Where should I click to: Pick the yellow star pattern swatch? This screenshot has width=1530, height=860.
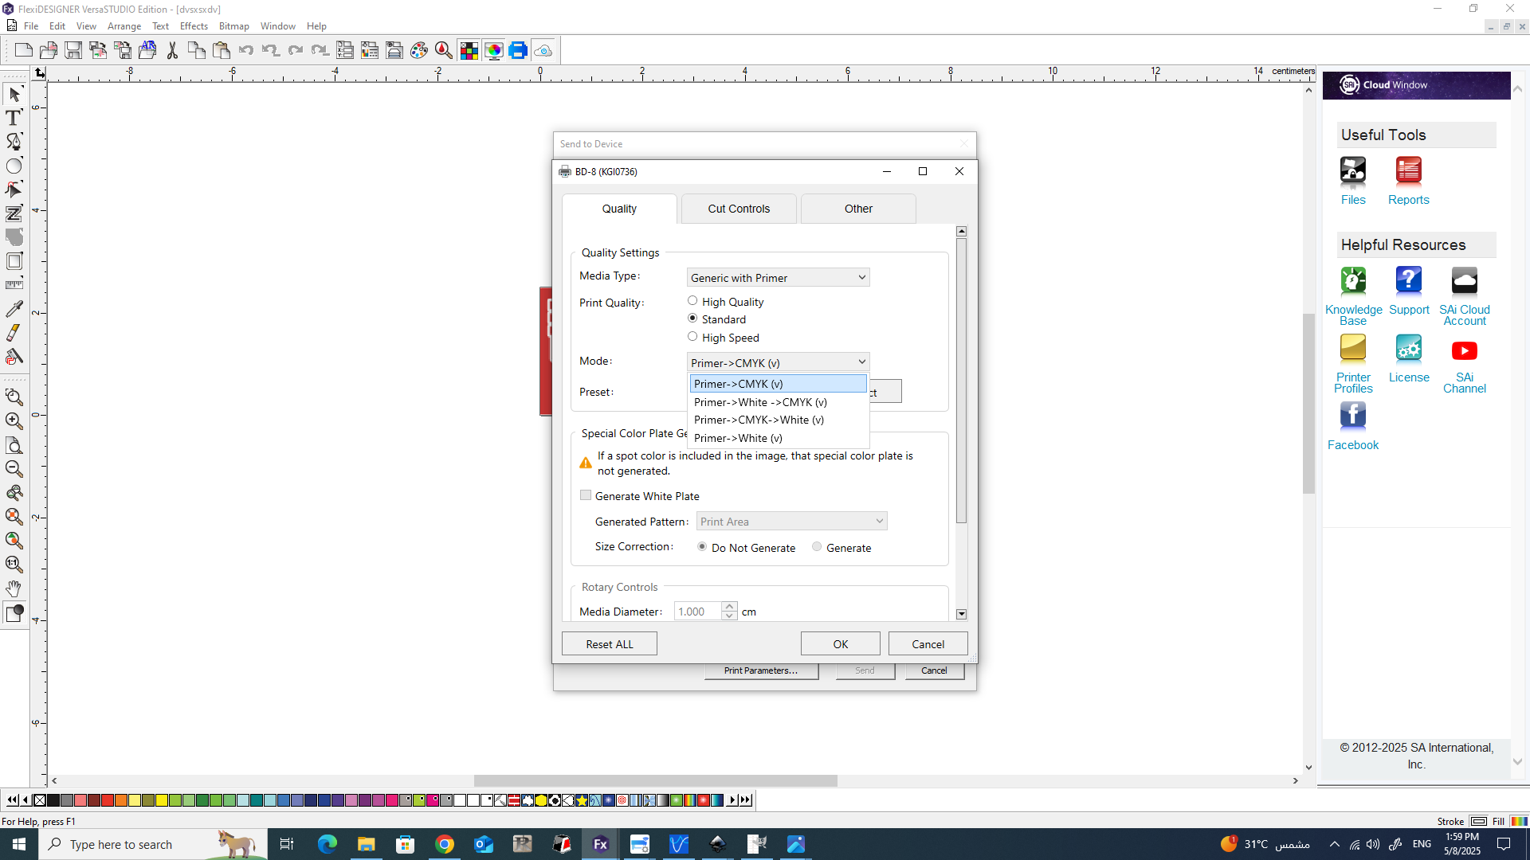coord(582,800)
